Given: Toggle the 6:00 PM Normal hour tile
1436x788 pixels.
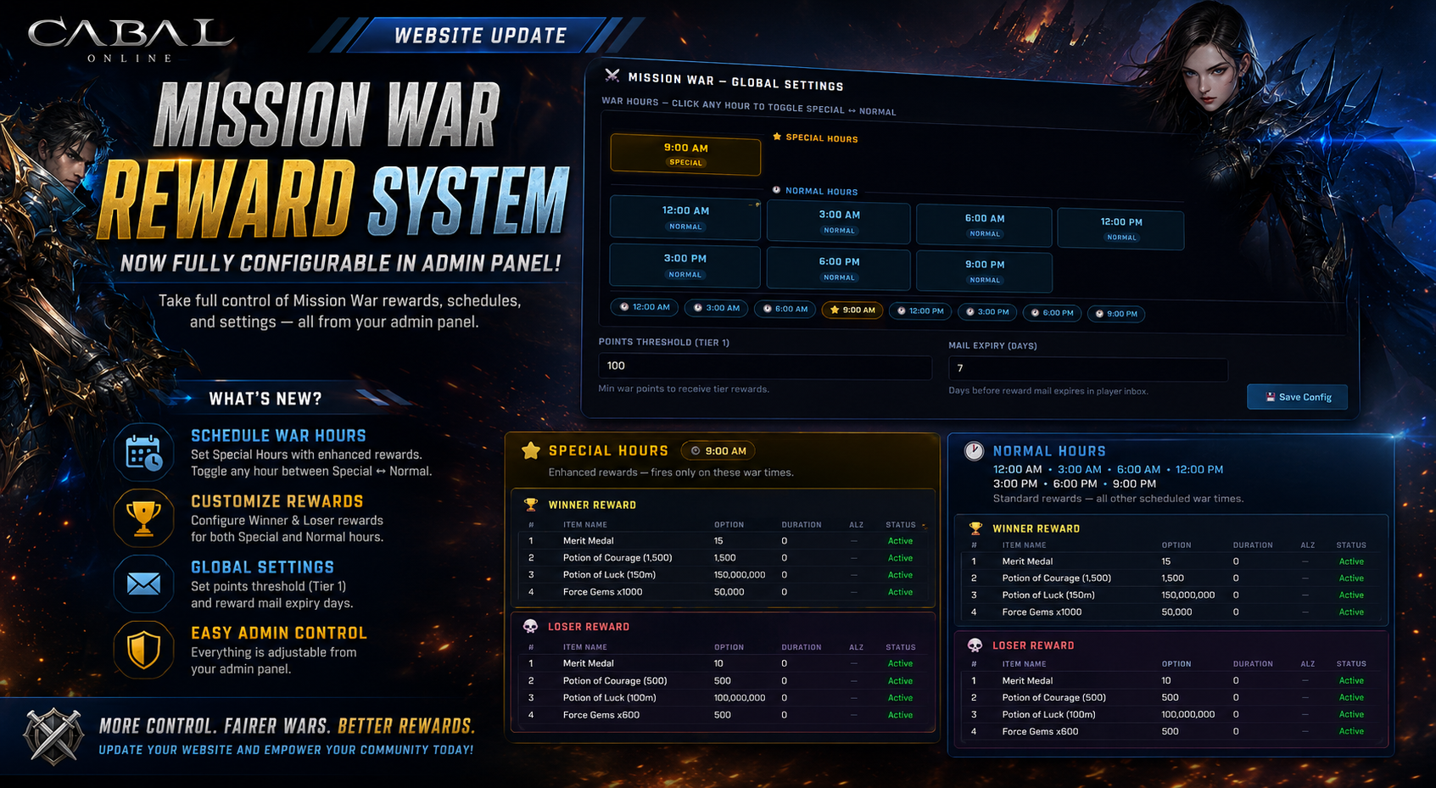Looking at the screenshot, I should [x=839, y=269].
